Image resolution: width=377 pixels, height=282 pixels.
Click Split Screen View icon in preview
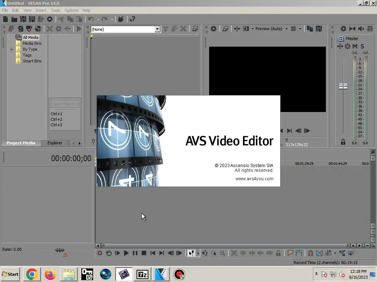click(x=246, y=29)
